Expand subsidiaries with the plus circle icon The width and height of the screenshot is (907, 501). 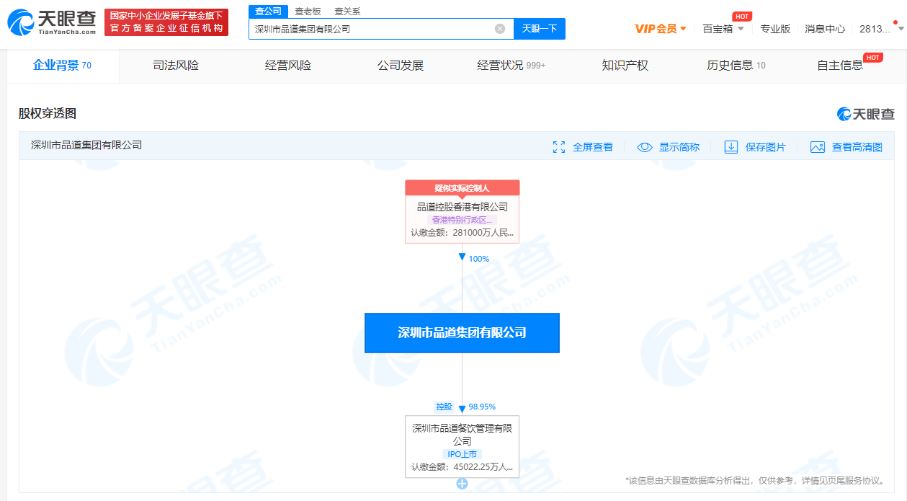462,484
